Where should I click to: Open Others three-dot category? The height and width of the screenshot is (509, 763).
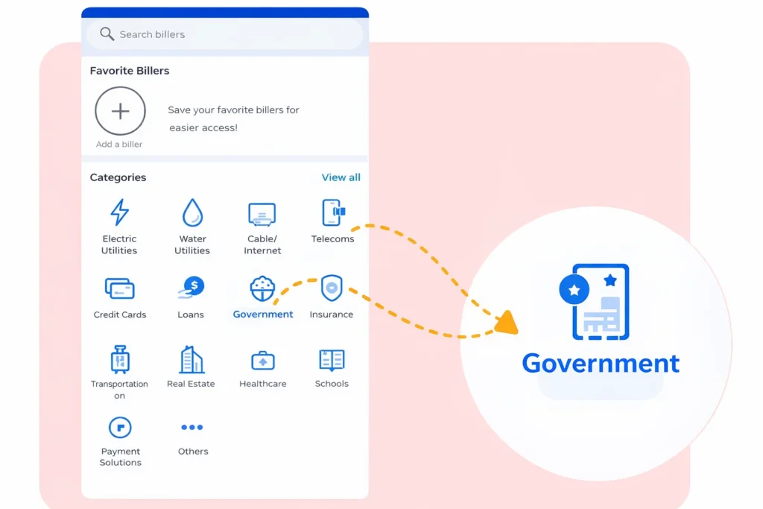pos(192,427)
